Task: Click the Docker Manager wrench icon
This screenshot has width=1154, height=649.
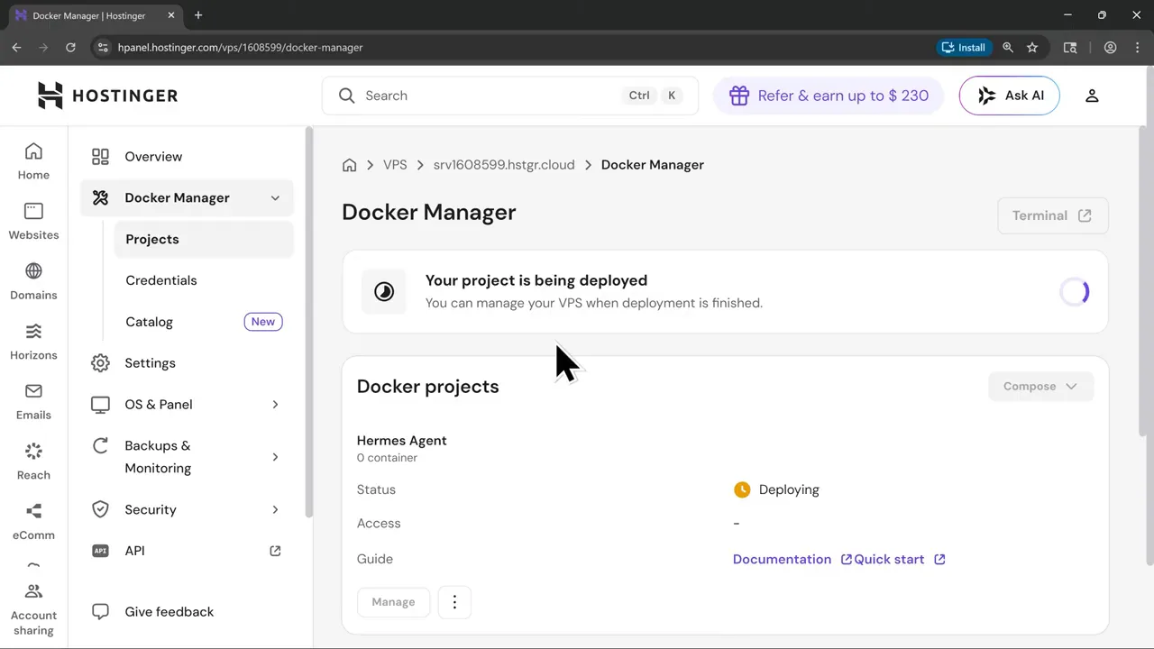Action: 100,197
